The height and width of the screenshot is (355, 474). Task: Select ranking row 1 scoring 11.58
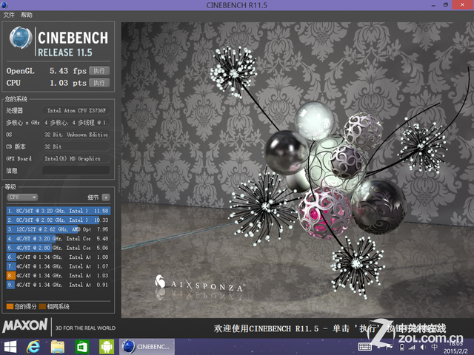[59, 211]
